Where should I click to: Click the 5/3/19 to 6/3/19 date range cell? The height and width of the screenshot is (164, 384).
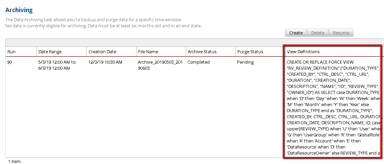click(57, 65)
